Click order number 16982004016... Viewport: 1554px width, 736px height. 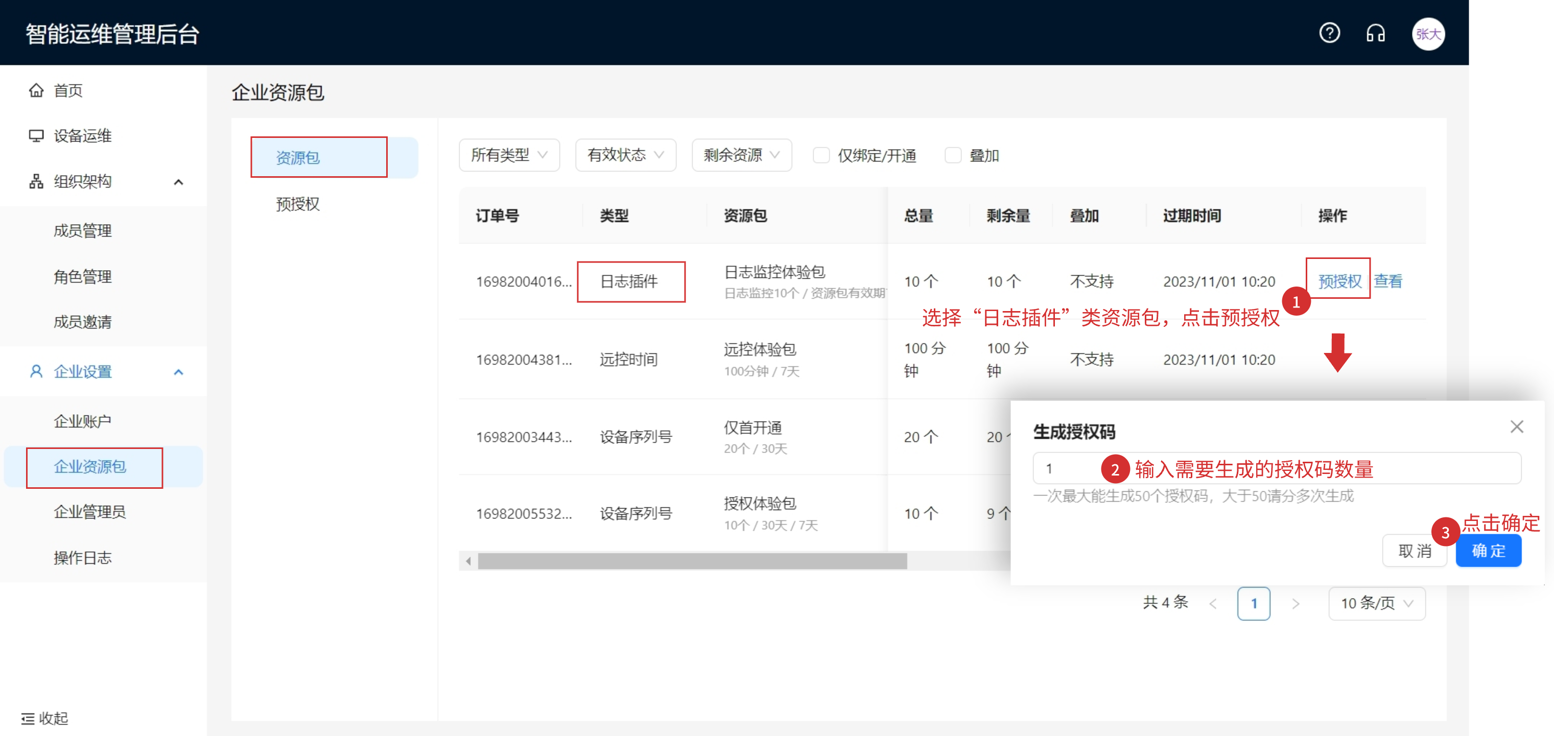pos(524,281)
